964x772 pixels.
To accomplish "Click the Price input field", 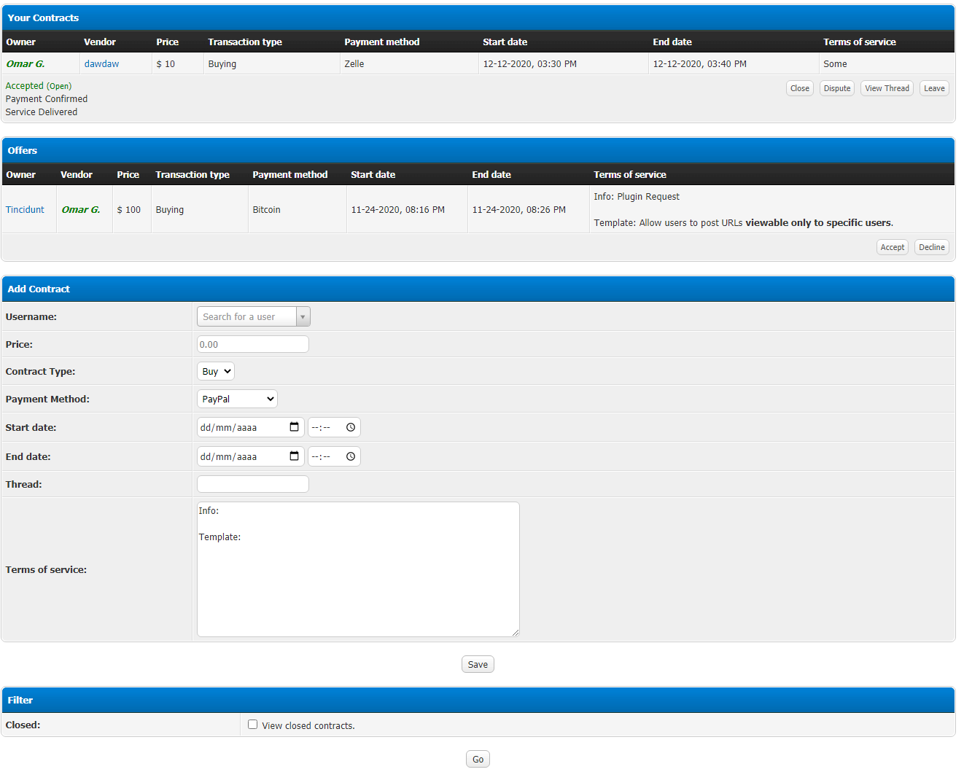I will [253, 344].
